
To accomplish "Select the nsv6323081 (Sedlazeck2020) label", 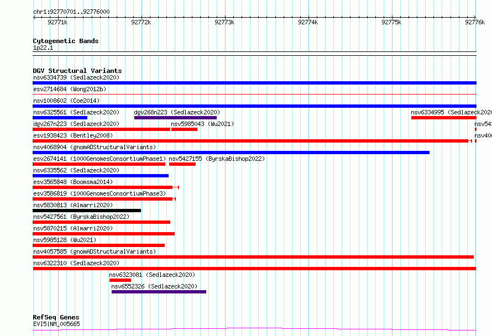I will (152, 275).
